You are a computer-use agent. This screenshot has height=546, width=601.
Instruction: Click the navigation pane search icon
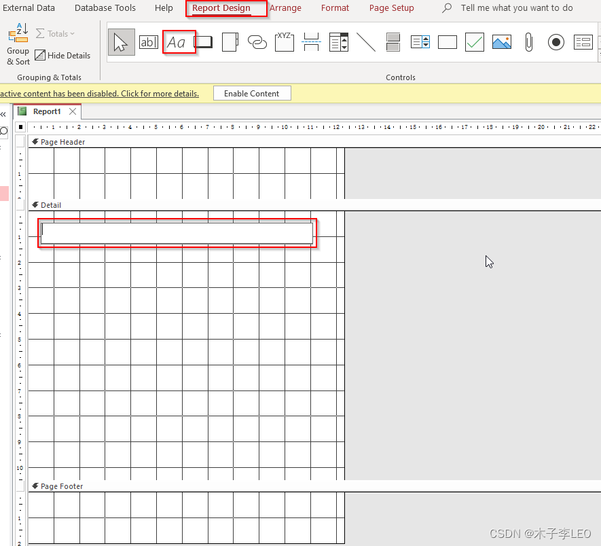pyautogui.click(x=4, y=132)
